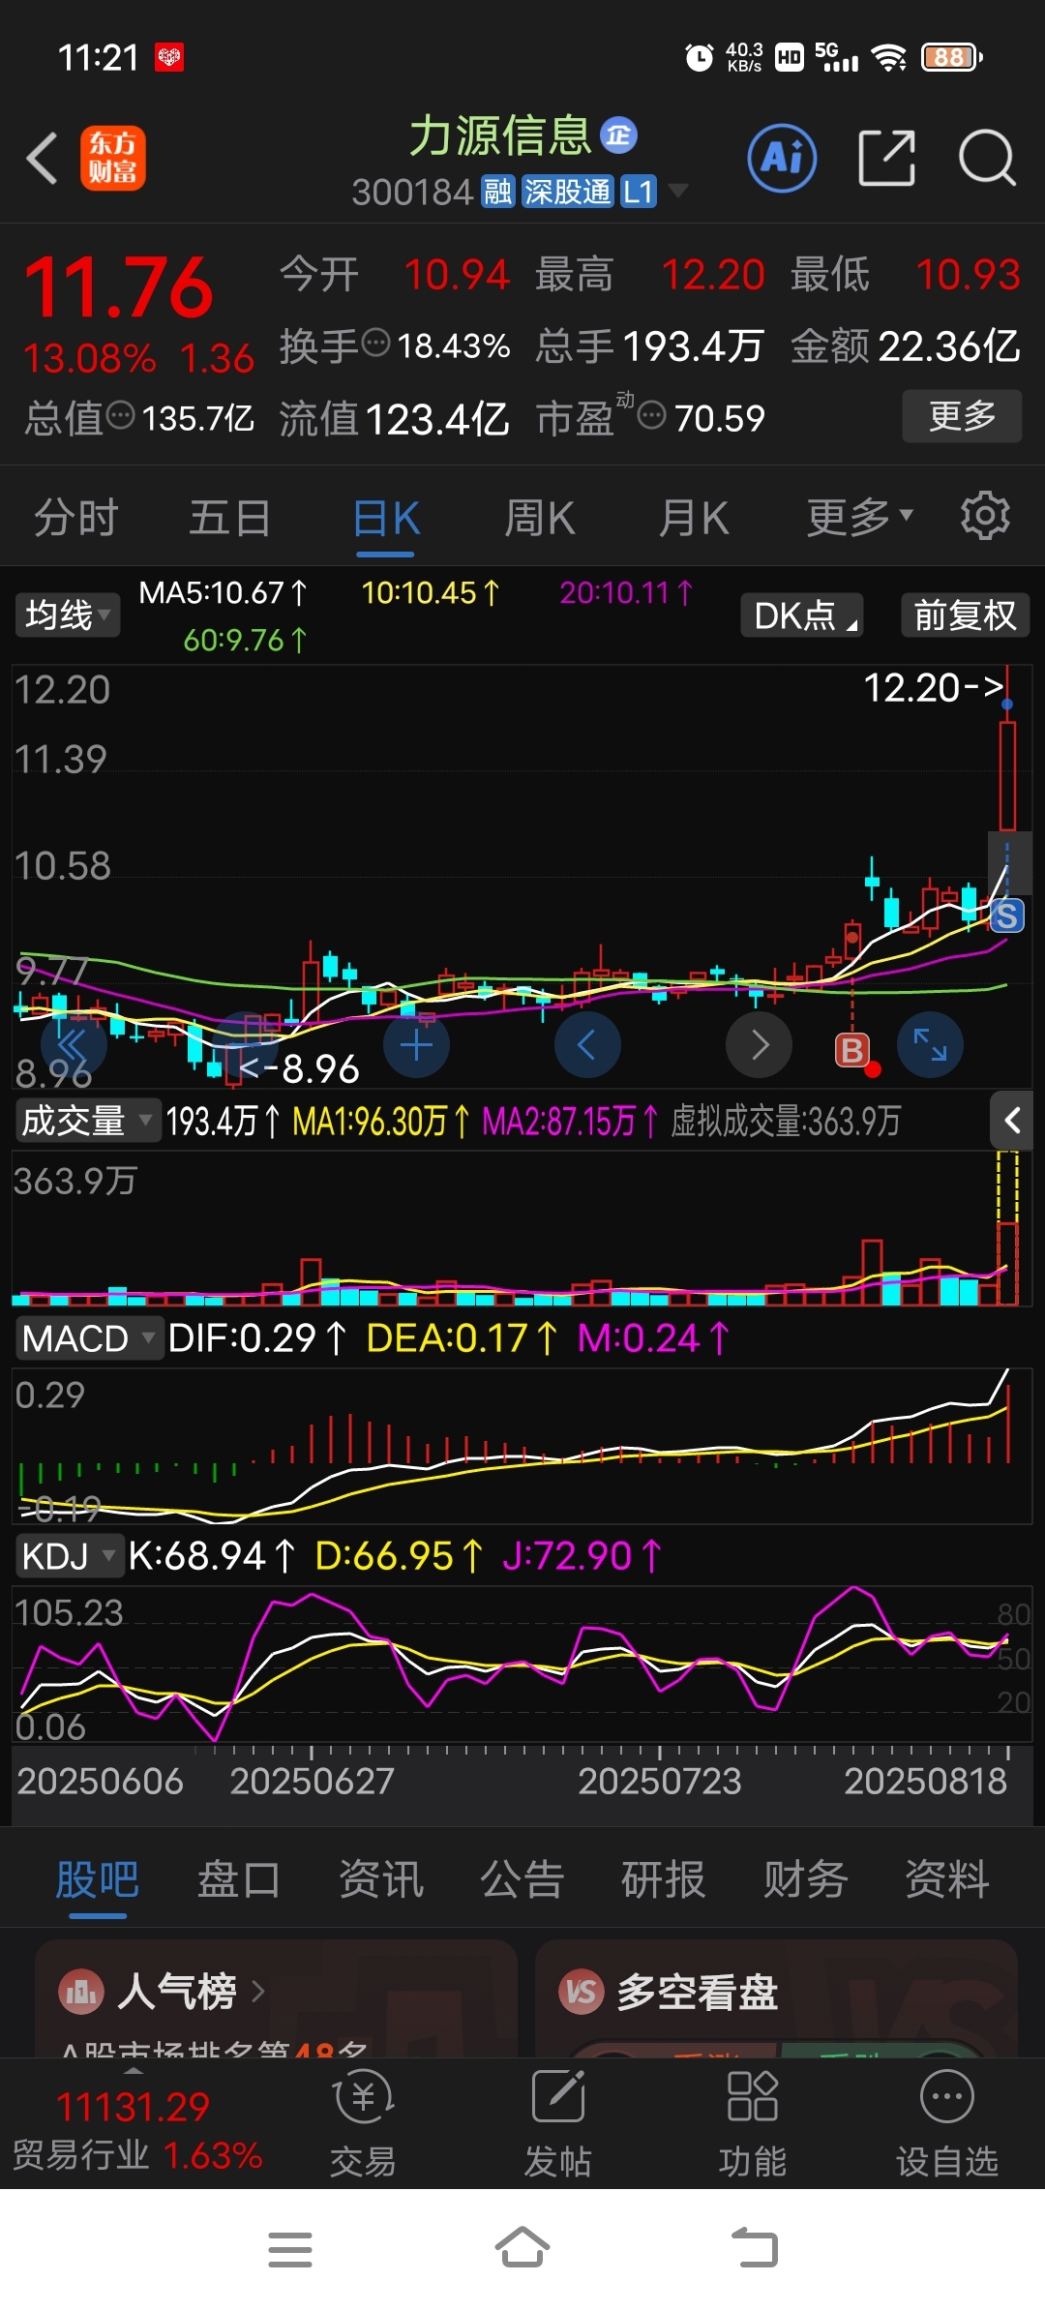Image resolution: width=1045 pixels, height=2311 pixels.
Task: Collapse side panel with left chevron
Action: (1012, 1121)
